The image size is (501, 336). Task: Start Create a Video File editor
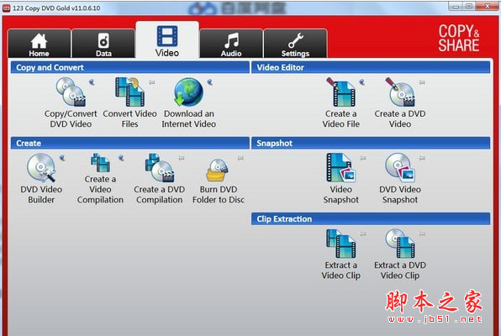click(341, 102)
